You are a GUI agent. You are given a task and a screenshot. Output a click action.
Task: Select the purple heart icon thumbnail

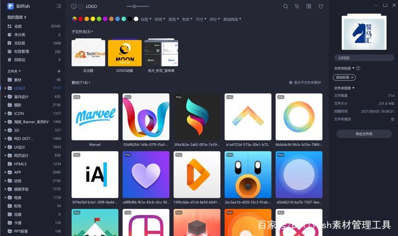click(x=146, y=175)
